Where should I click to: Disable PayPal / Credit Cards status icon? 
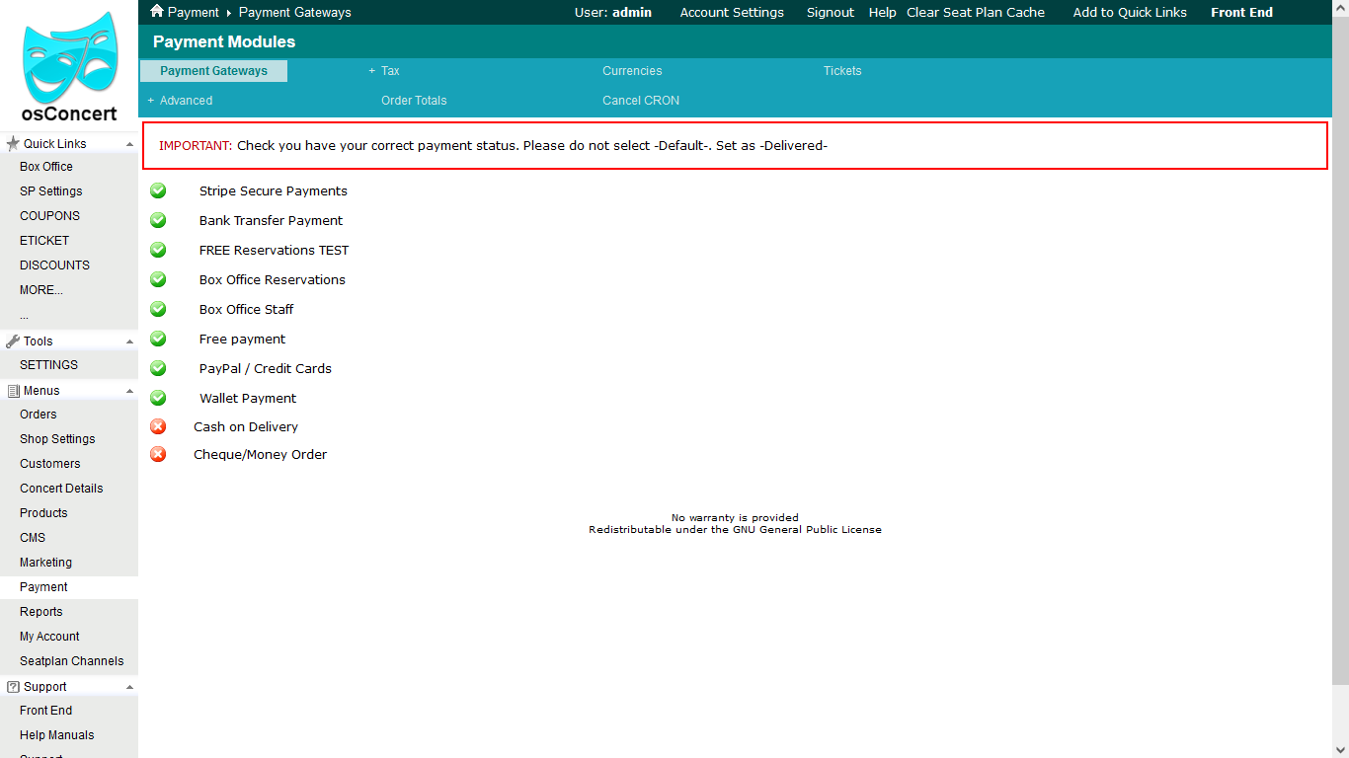pyautogui.click(x=158, y=368)
